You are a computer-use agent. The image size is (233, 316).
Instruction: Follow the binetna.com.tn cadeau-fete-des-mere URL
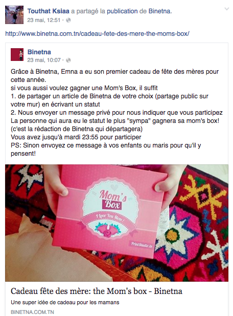pos(97,33)
